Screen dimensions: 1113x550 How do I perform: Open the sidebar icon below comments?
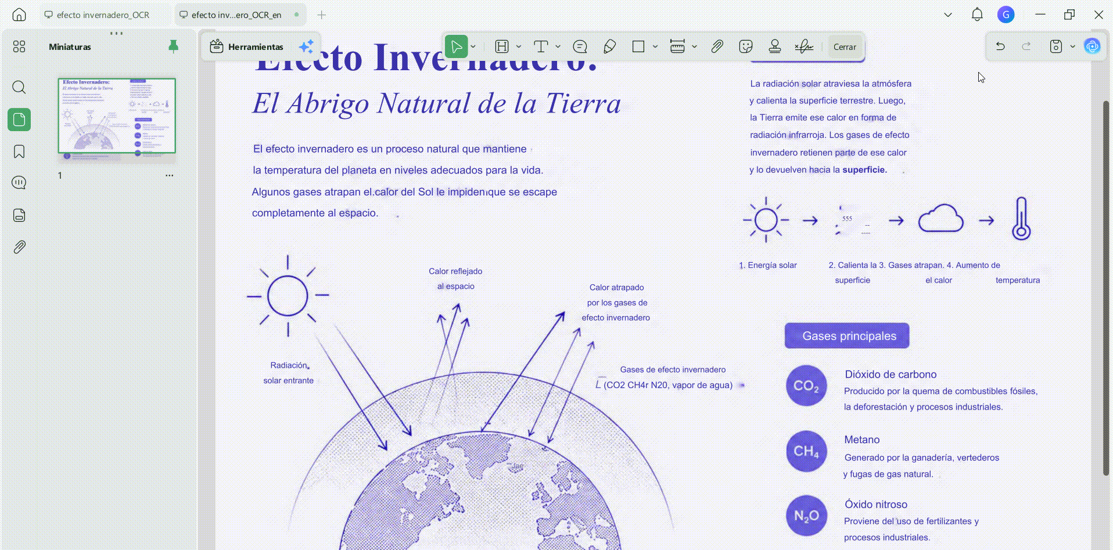coord(19,215)
